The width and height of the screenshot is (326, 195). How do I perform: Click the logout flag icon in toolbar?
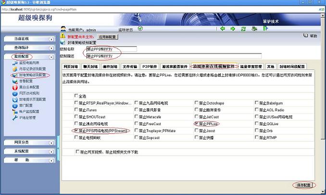[265, 29]
